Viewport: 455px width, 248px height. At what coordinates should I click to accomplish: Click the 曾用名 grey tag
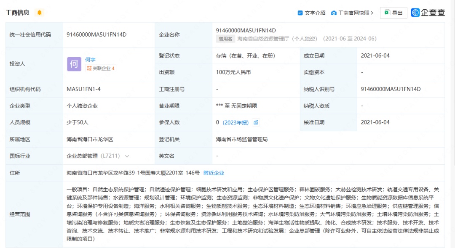pyautogui.click(x=226, y=39)
